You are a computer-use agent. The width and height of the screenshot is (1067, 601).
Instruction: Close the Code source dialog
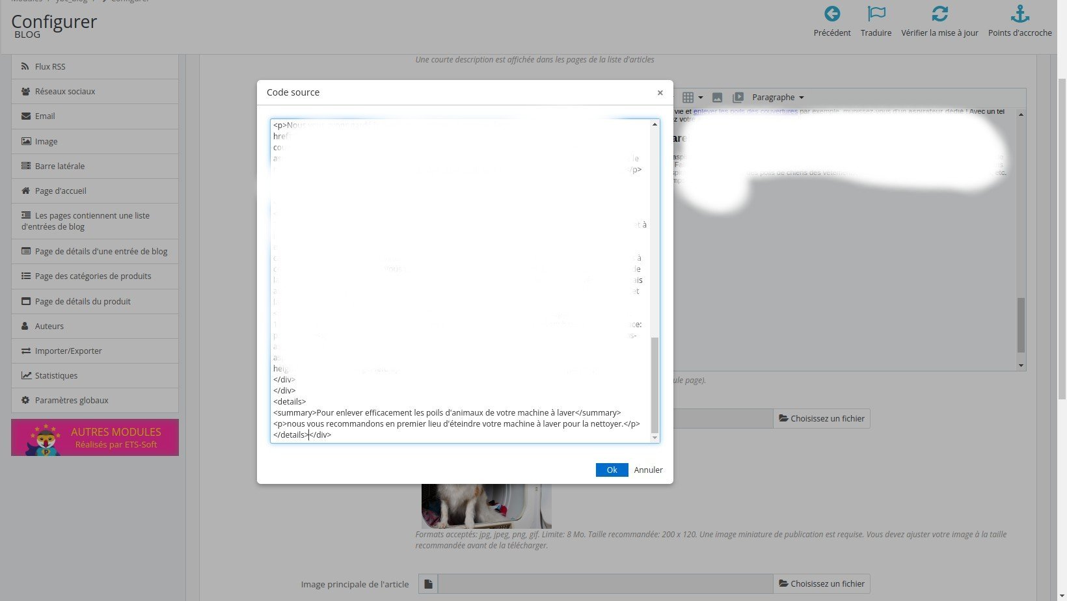tap(660, 92)
